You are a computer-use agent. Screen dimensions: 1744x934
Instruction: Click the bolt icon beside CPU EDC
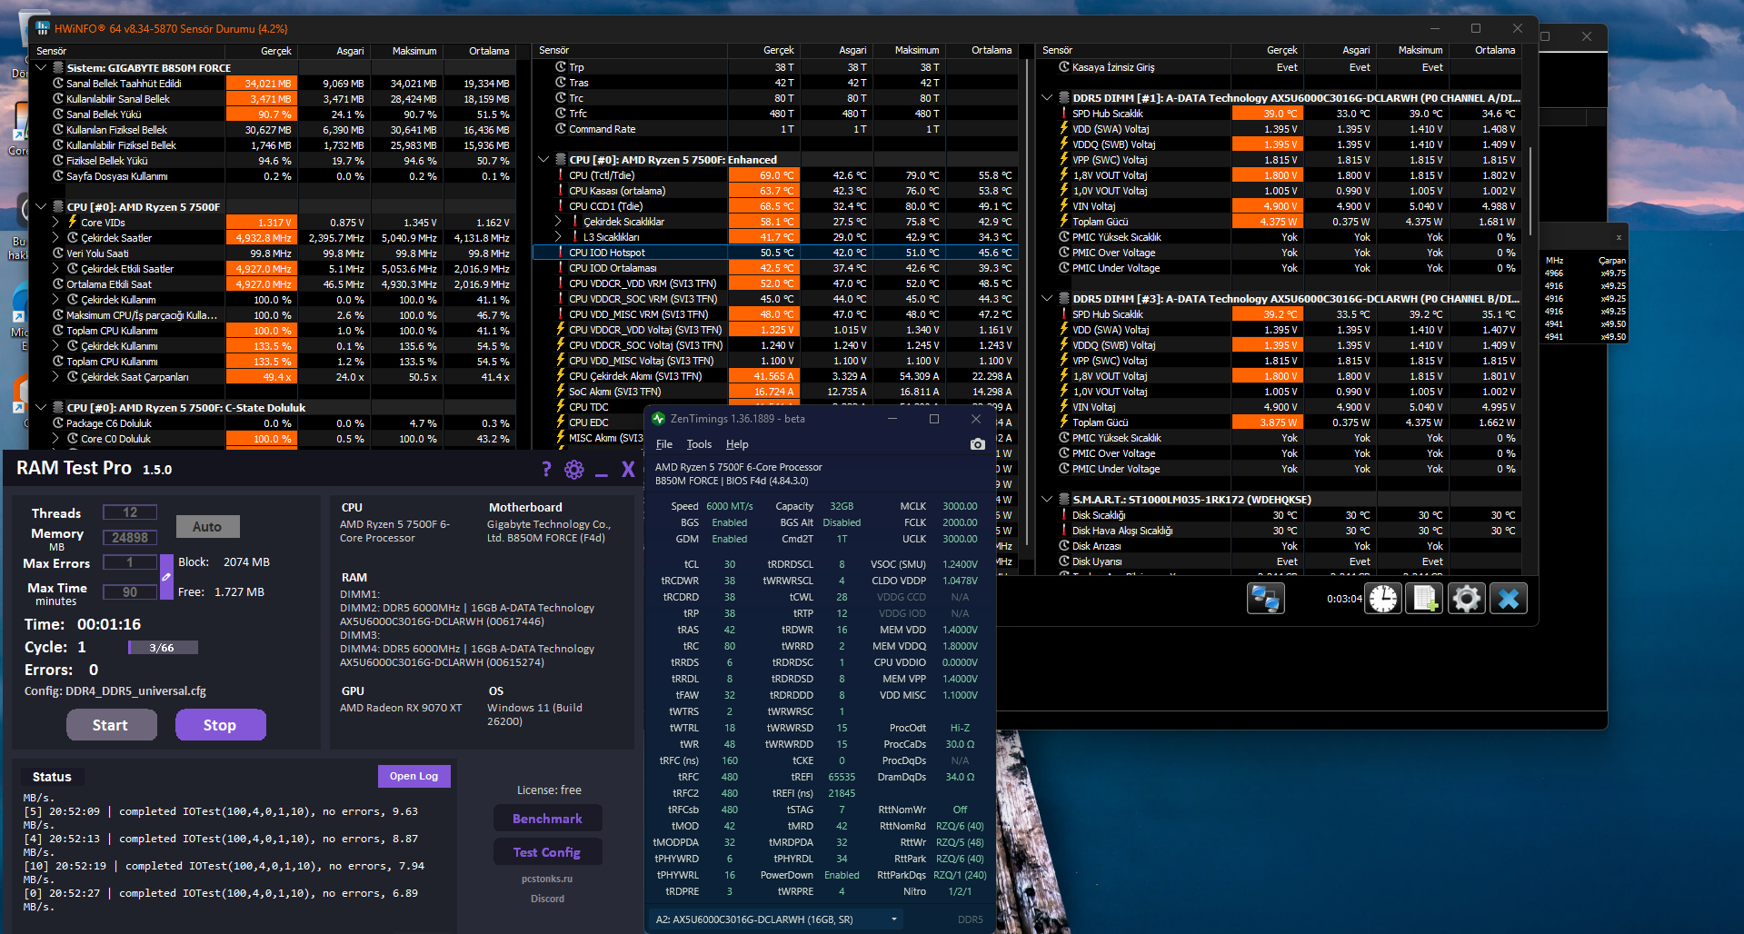[561, 422]
